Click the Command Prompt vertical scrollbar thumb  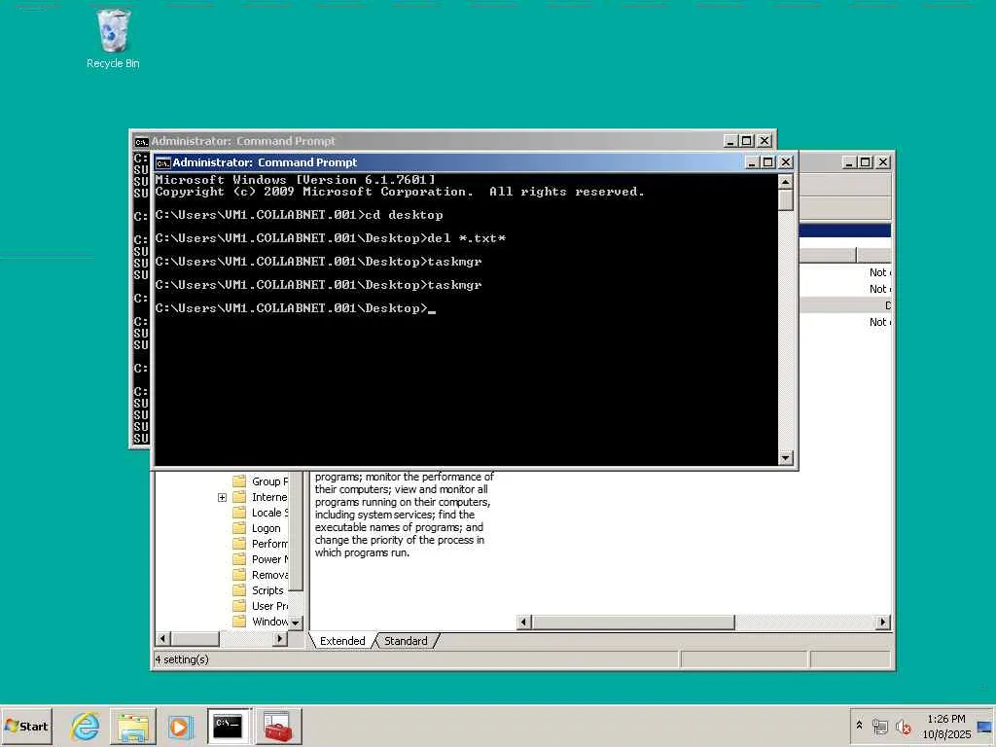pyautogui.click(x=786, y=200)
